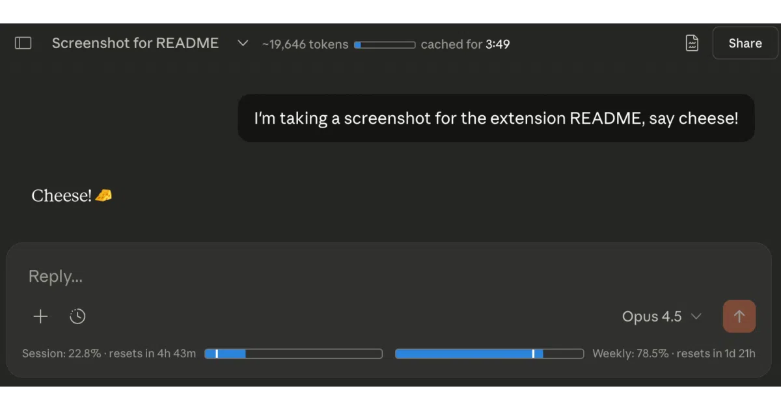Click the cheese emoji in the response
This screenshot has height=410, width=781.
[103, 195]
